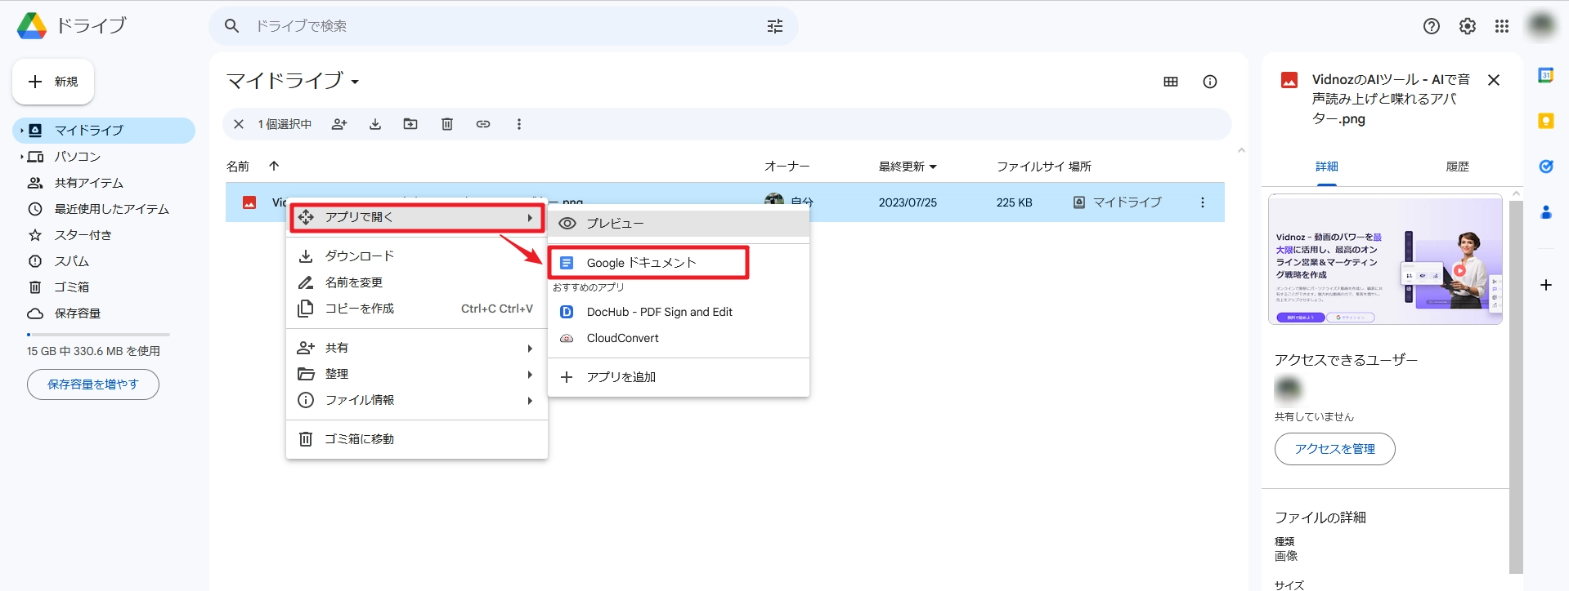This screenshot has height=591, width=1569.
Task: Open ゴミ箱 in sidebar
Action: click(x=104, y=287)
